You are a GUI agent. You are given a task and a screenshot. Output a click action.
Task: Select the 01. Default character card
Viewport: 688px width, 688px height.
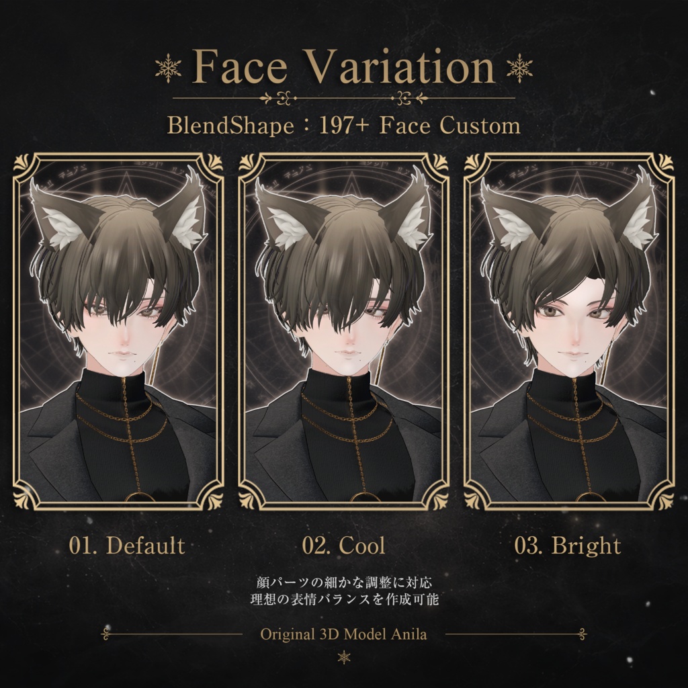(x=118, y=332)
